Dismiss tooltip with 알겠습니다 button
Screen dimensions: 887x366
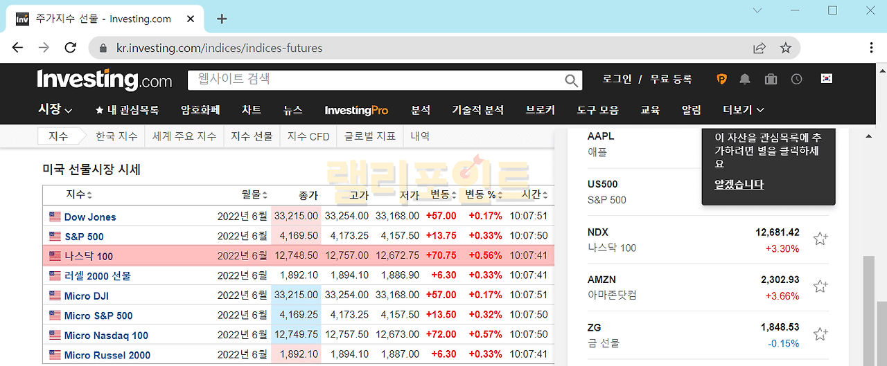739,185
